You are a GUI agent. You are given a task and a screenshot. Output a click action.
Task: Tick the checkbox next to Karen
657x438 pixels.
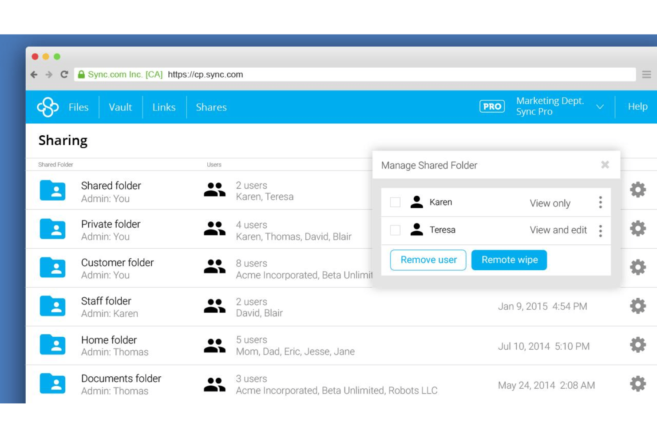(x=395, y=202)
